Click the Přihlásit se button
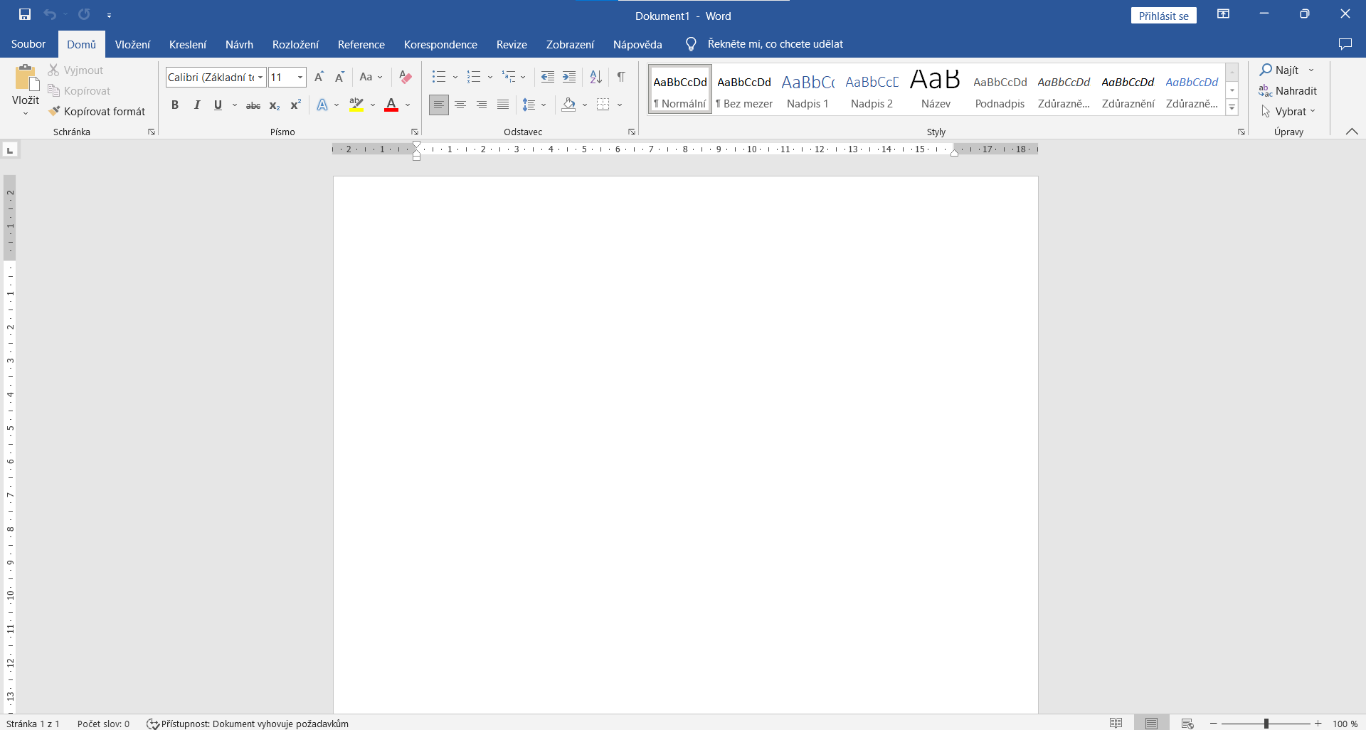 tap(1163, 16)
